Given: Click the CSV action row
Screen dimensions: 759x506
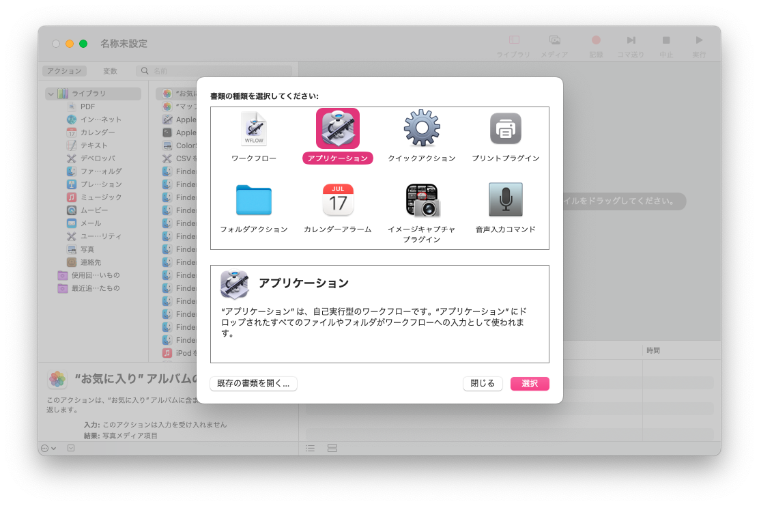Looking at the screenshot, I should pyautogui.click(x=179, y=158).
